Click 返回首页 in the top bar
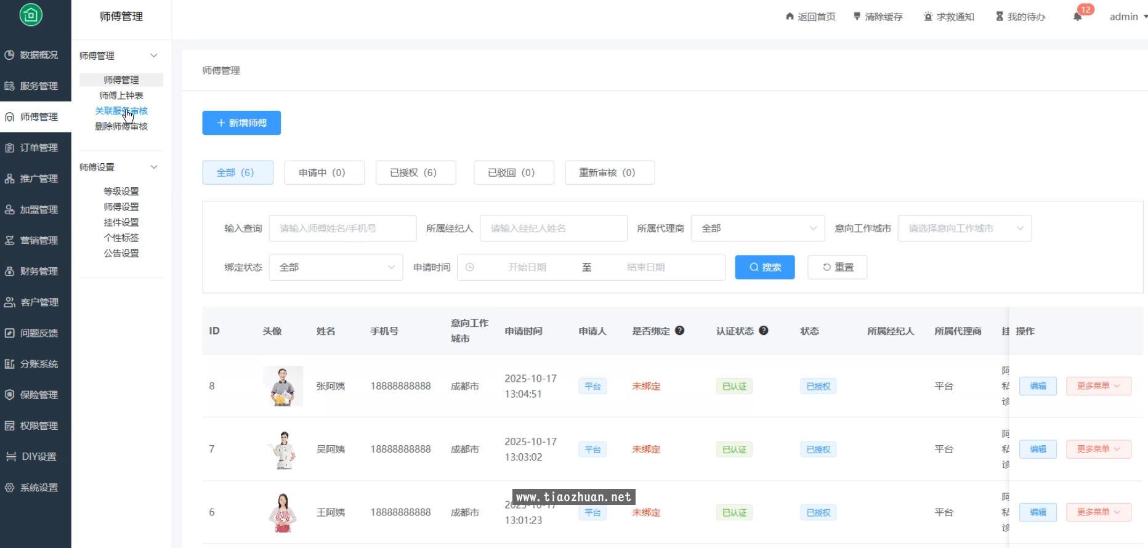The width and height of the screenshot is (1148, 548). coord(810,17)
